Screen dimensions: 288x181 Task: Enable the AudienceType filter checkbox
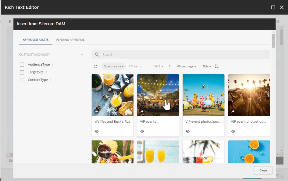[22, 65]
